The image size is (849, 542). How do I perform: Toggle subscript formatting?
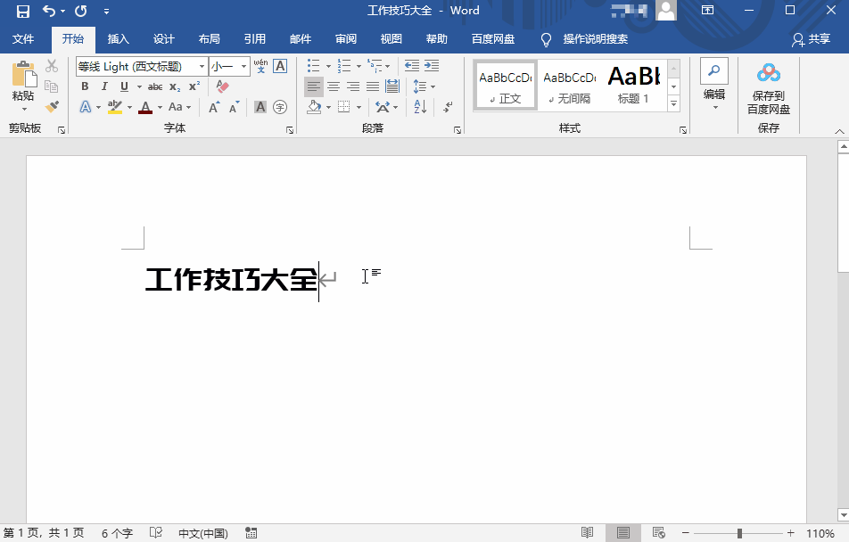click(x=175, y=86)
